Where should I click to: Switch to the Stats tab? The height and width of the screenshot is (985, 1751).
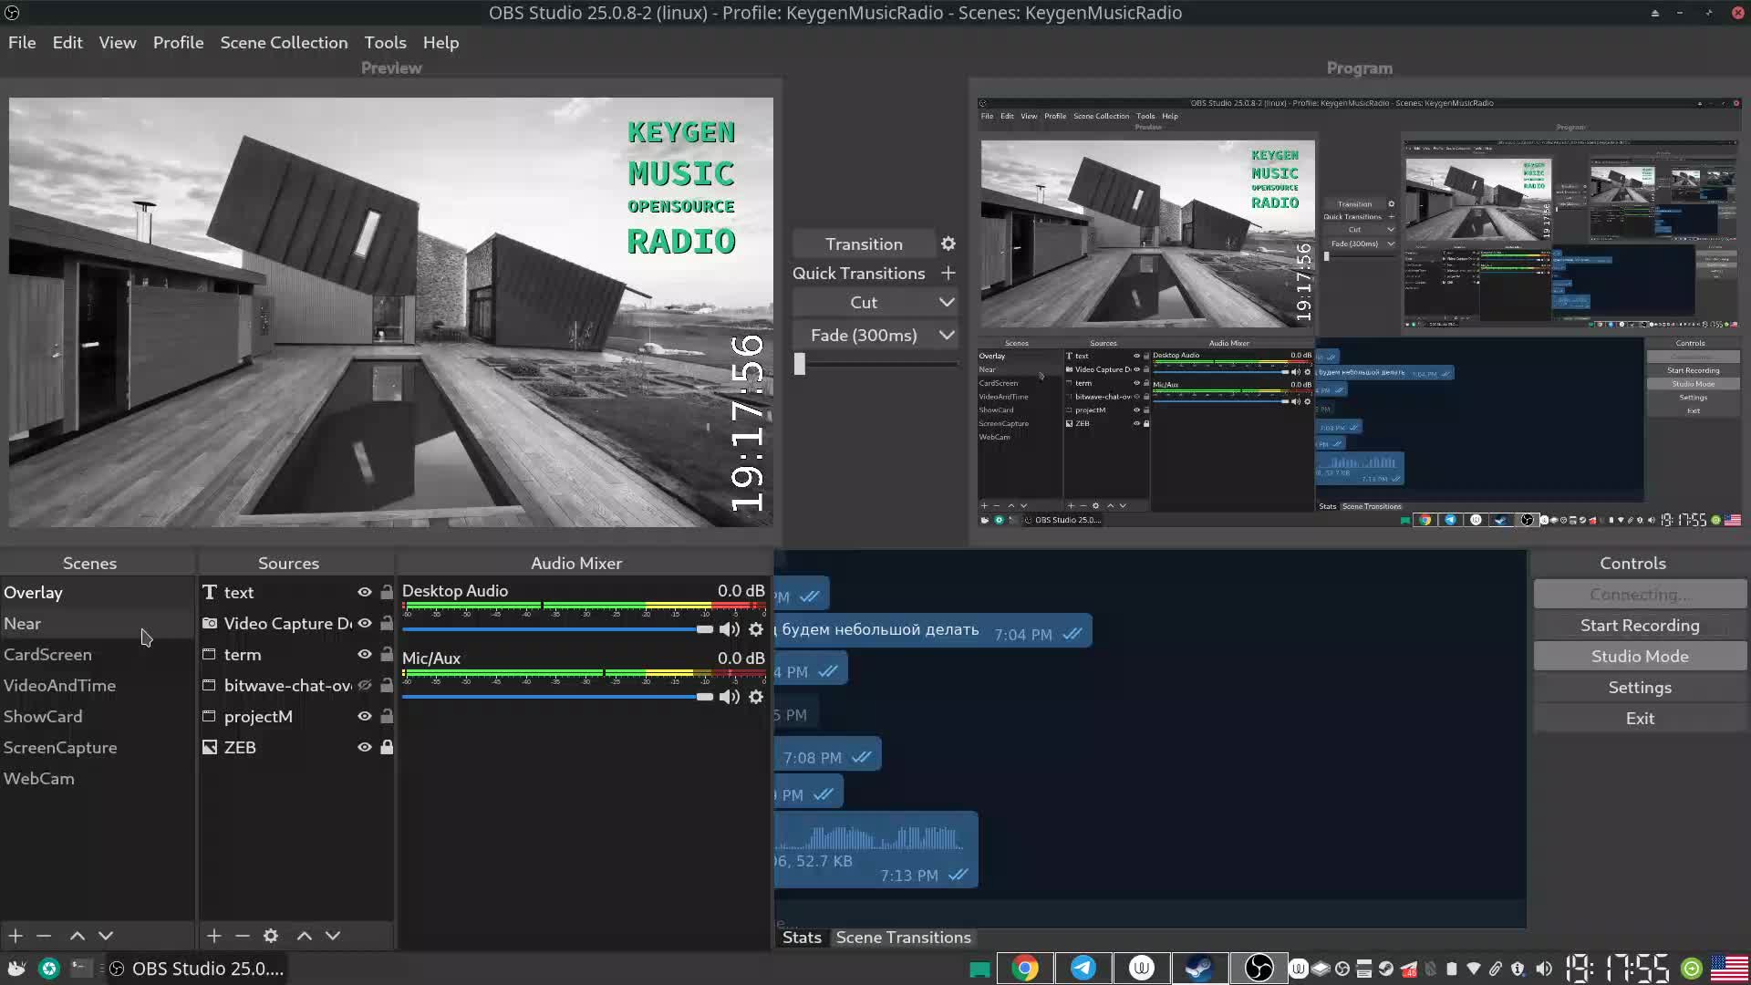(x=802, y=937)
